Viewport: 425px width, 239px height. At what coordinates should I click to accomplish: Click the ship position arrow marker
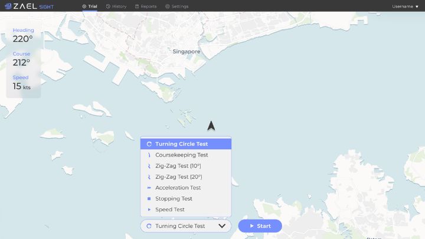(x=211, y=126)
